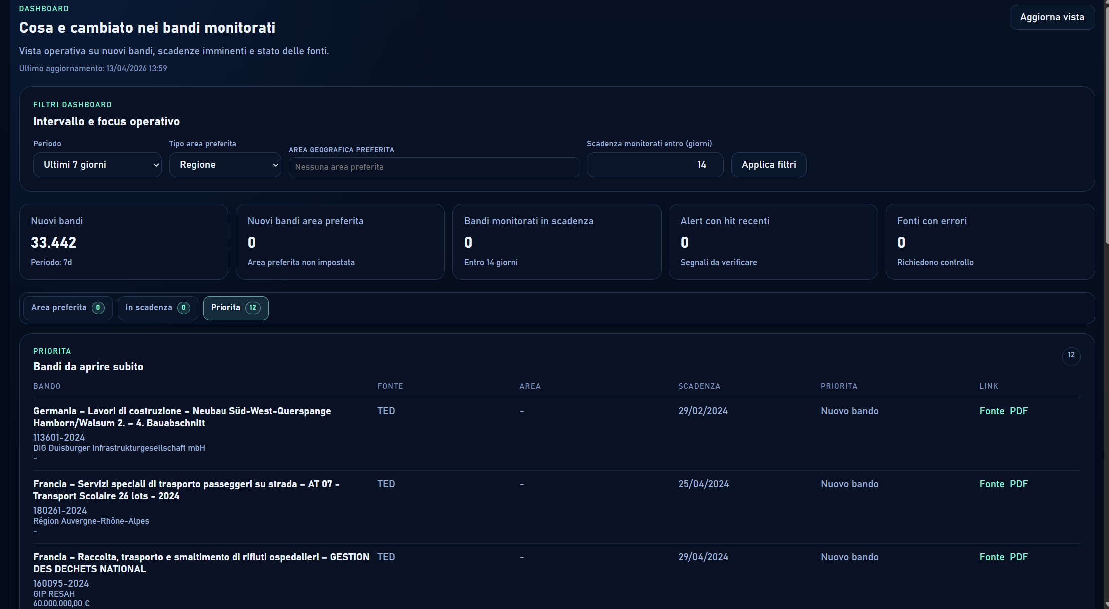This screenshot has width=1109, height=609.
Task: Activate the Priorita filter tab
Action: [x=235, y=308]
